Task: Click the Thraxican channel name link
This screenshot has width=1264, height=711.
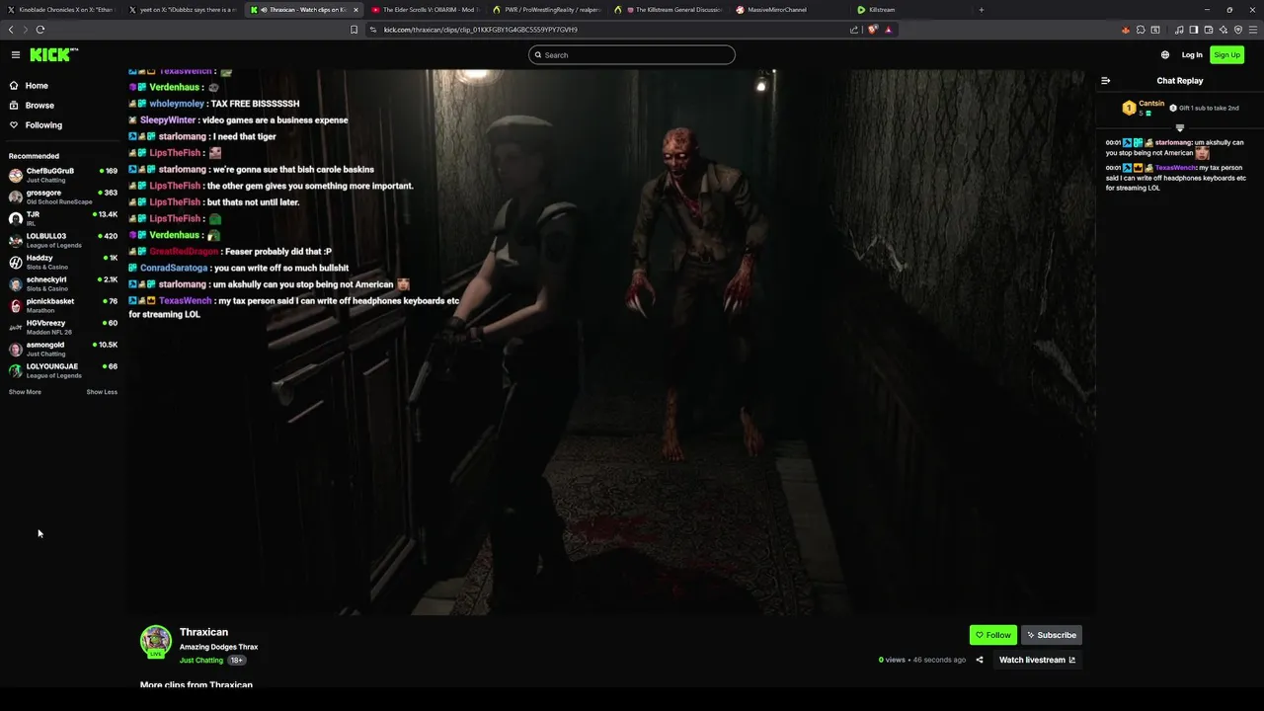Action: tap(203, 632)
